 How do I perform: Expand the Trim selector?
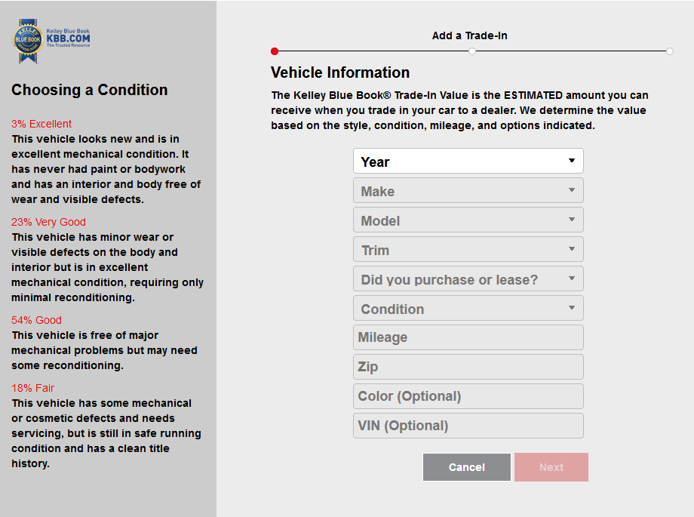(468, 249)
